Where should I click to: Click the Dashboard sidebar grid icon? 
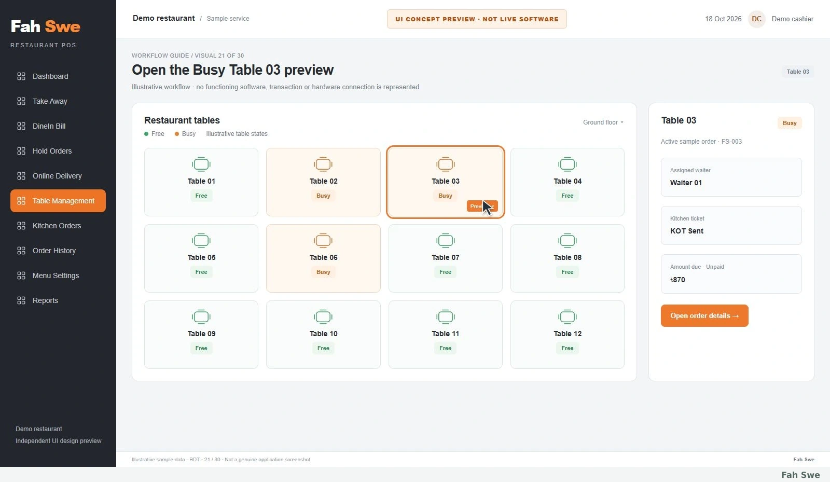point(21,76)
